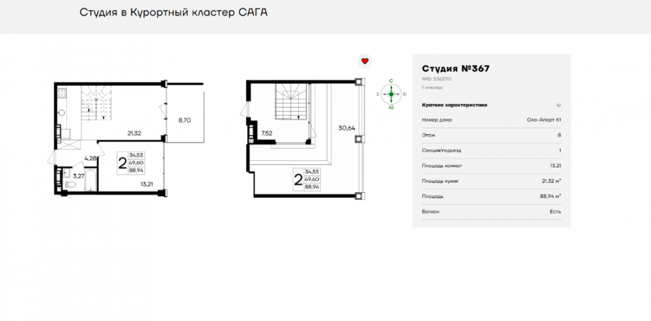Click the Балкон row showing Есть
This screenshot has width=651, height=321.
[x=492, y=212]
